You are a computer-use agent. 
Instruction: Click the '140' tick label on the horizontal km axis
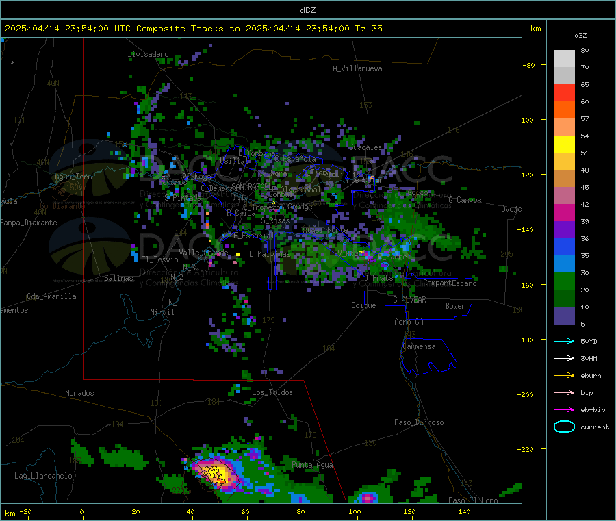point(464,511)
